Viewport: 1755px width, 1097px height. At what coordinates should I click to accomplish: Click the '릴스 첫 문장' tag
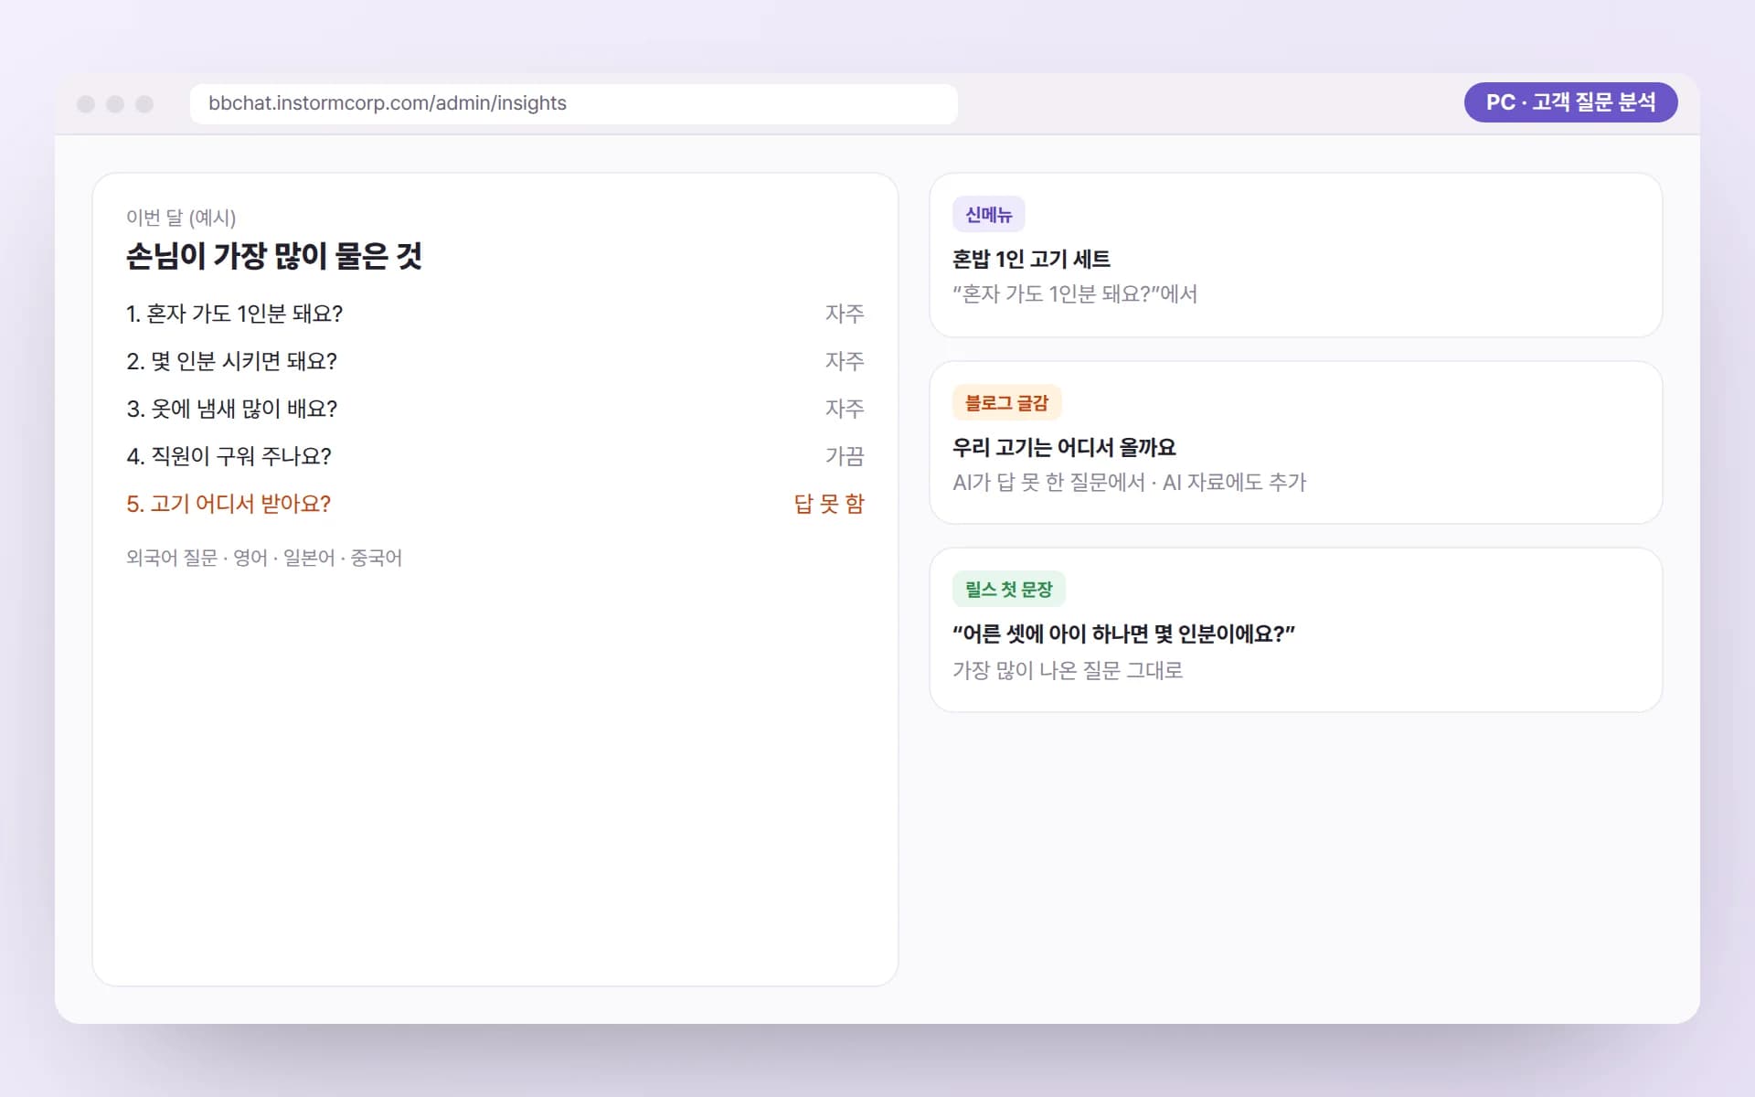pos(1009,590)
